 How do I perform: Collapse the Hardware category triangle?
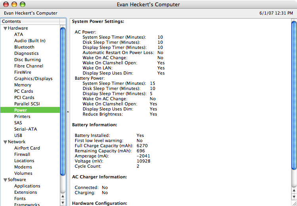[5, 28]
